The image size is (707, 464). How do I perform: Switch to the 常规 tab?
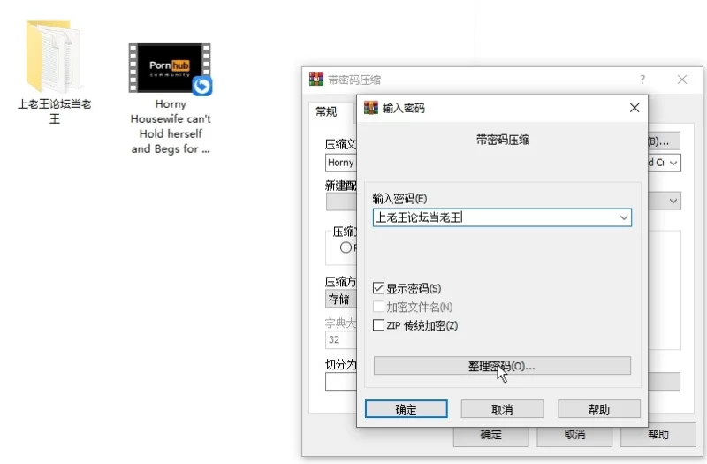[326, 111]
